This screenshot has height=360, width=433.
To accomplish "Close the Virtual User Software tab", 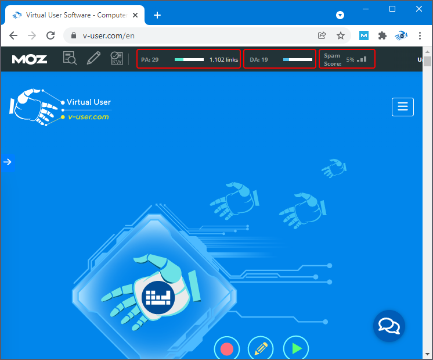I will 135,15.
